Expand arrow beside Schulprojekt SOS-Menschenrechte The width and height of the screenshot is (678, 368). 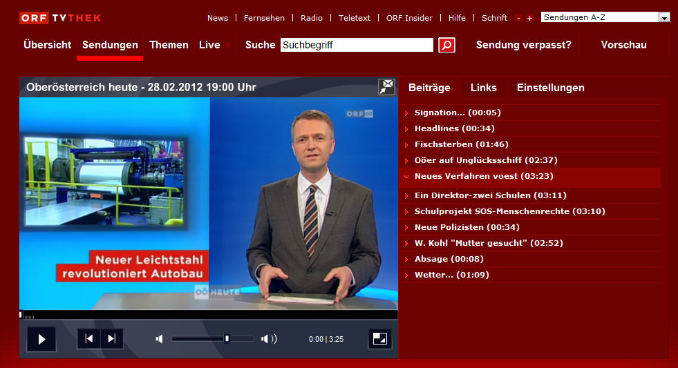click(406, 212)
